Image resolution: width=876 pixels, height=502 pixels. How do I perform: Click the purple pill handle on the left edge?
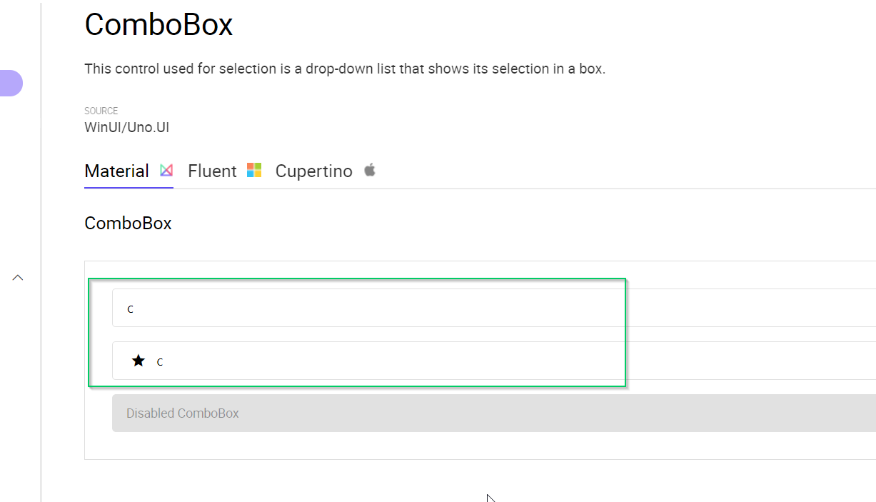(10, 83)
